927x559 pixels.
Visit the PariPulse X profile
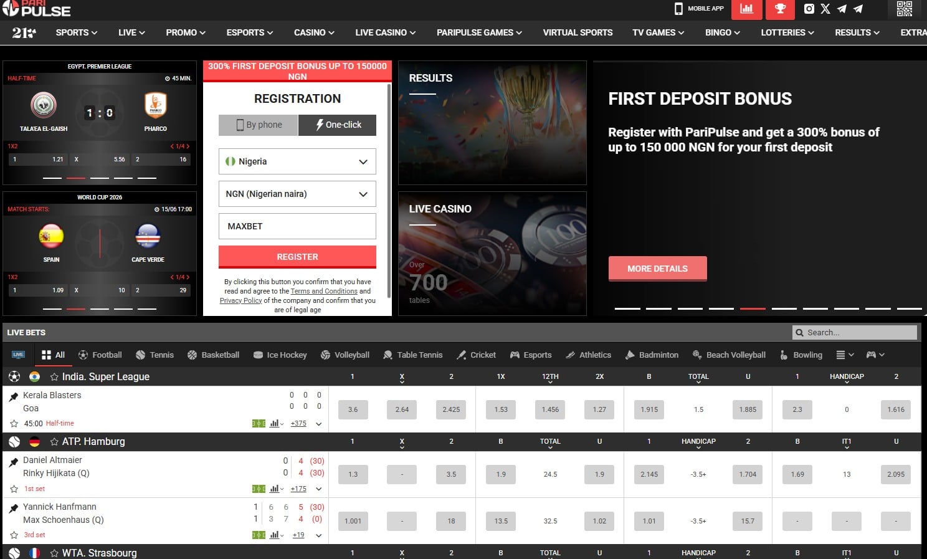pos(825,9)
